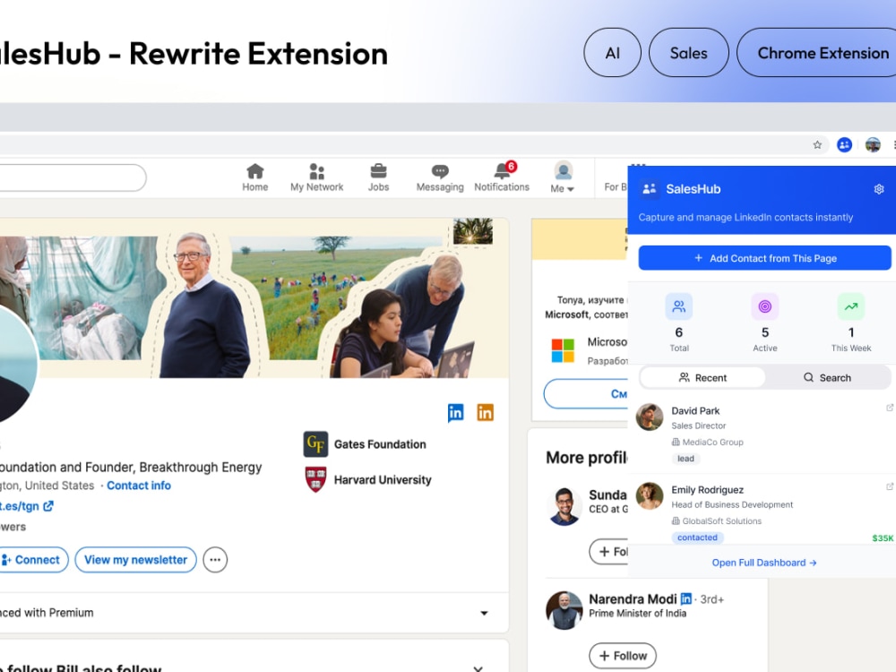Click LinkedIn badge beside Narendra Modi name
This screenshot has width=896, height=672.
tap(685, 599)
